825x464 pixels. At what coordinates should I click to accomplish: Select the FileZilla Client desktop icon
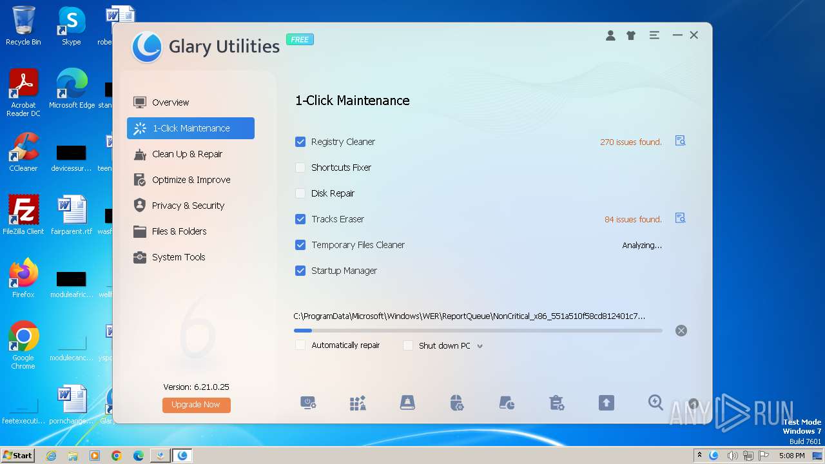coord(23,215)
